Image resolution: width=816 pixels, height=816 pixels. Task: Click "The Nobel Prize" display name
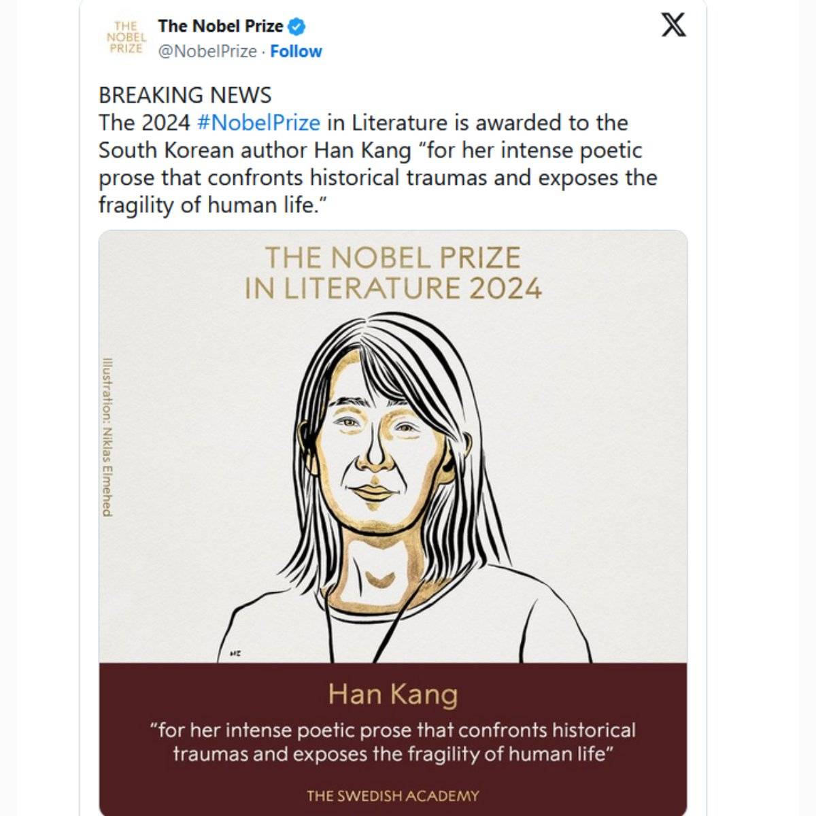coord(220,27)
